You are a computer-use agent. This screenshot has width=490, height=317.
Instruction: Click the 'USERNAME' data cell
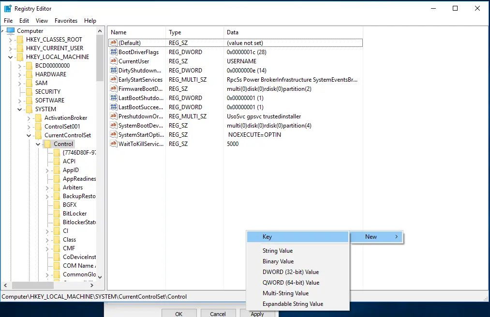[x=241, y=61]
